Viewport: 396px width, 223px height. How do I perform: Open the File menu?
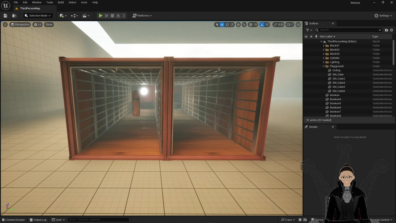(16, 2)
